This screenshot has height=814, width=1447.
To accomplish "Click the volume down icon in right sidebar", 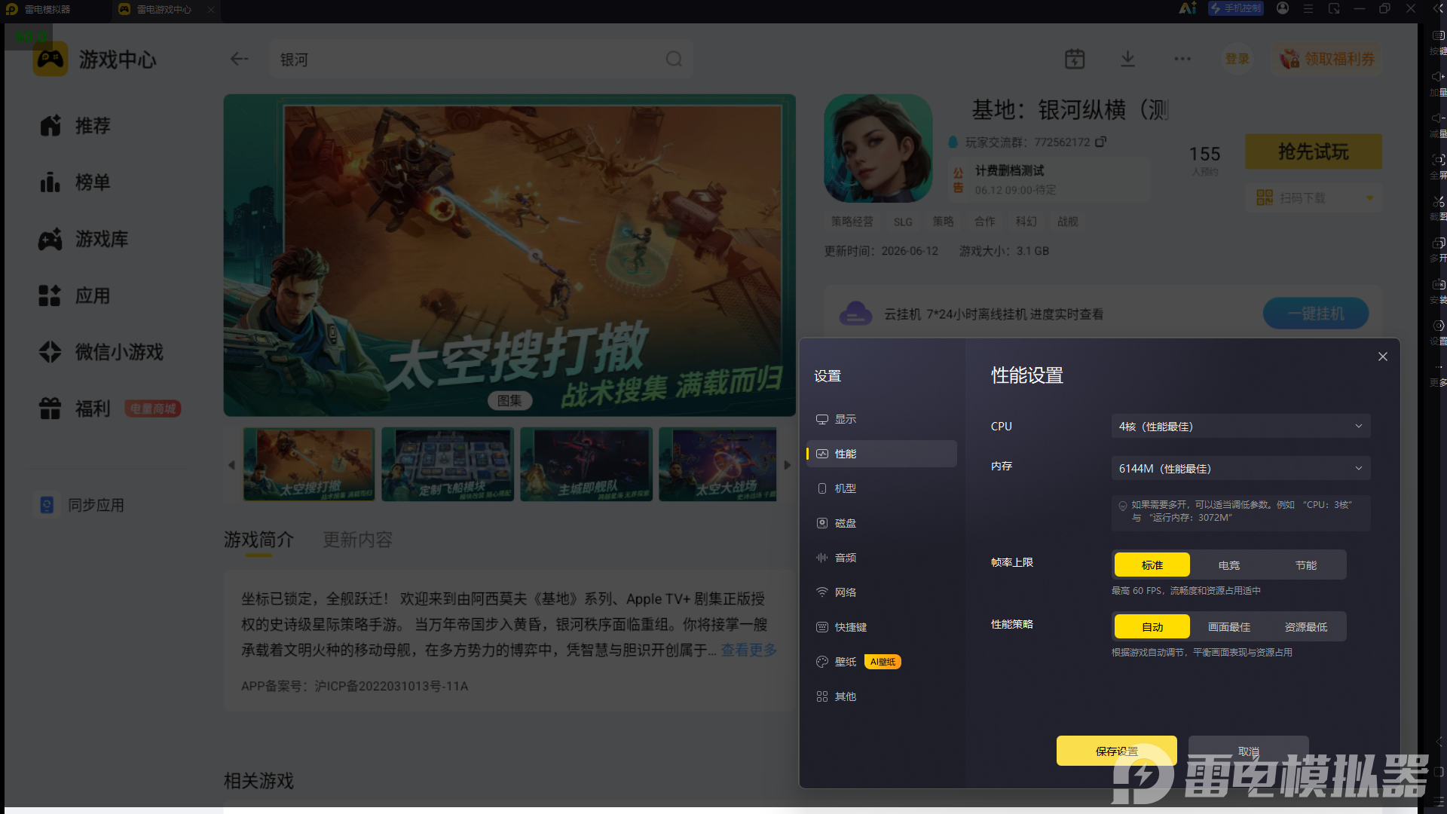I will point(1438,118).
